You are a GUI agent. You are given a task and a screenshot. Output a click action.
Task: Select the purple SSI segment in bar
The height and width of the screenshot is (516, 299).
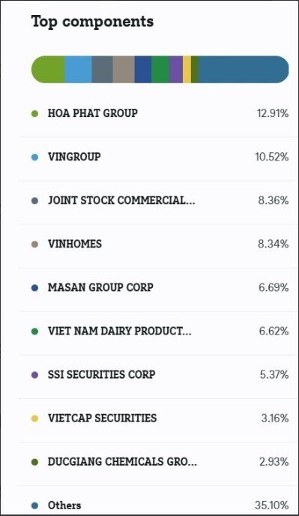[176, 70]
